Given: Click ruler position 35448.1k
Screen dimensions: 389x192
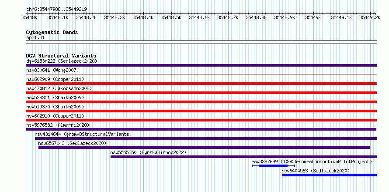Looking at the screenshot, I should pos(58,17).
